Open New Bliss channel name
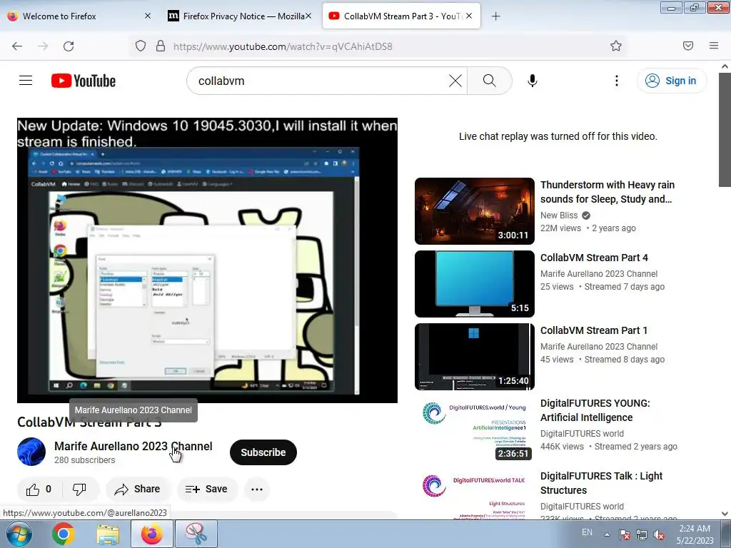Screen dimensions: 731x548 (559, 215)
